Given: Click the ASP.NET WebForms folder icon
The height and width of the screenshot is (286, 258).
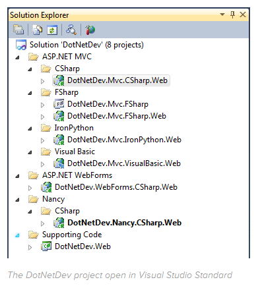Looking at the screenshot, I should 34,175.
